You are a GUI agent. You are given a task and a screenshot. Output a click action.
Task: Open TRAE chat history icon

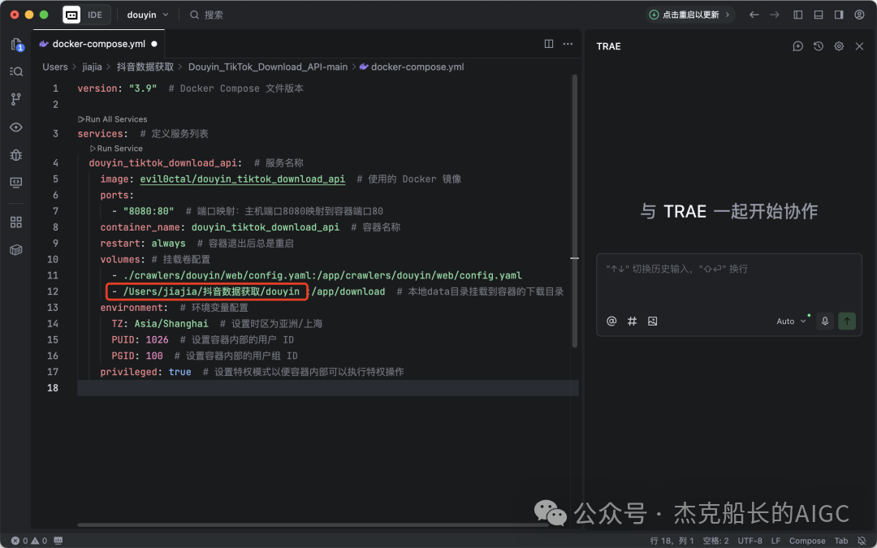(819, 46)
